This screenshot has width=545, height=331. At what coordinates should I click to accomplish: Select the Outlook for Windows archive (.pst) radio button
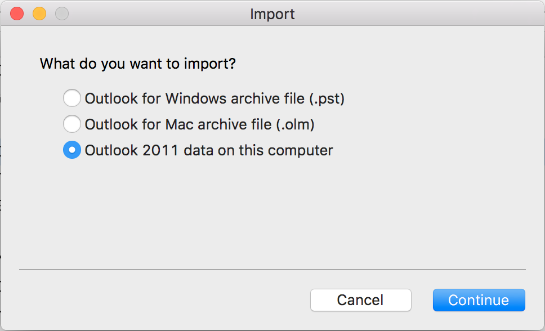72,99
